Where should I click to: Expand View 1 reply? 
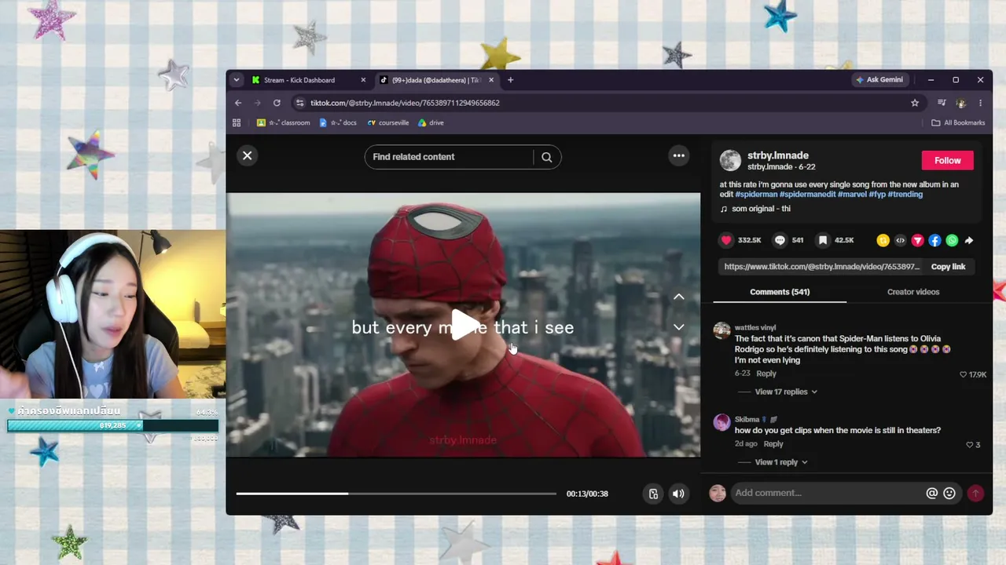click(x=781, y=462)
